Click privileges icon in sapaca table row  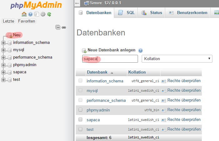coord(164,120)
